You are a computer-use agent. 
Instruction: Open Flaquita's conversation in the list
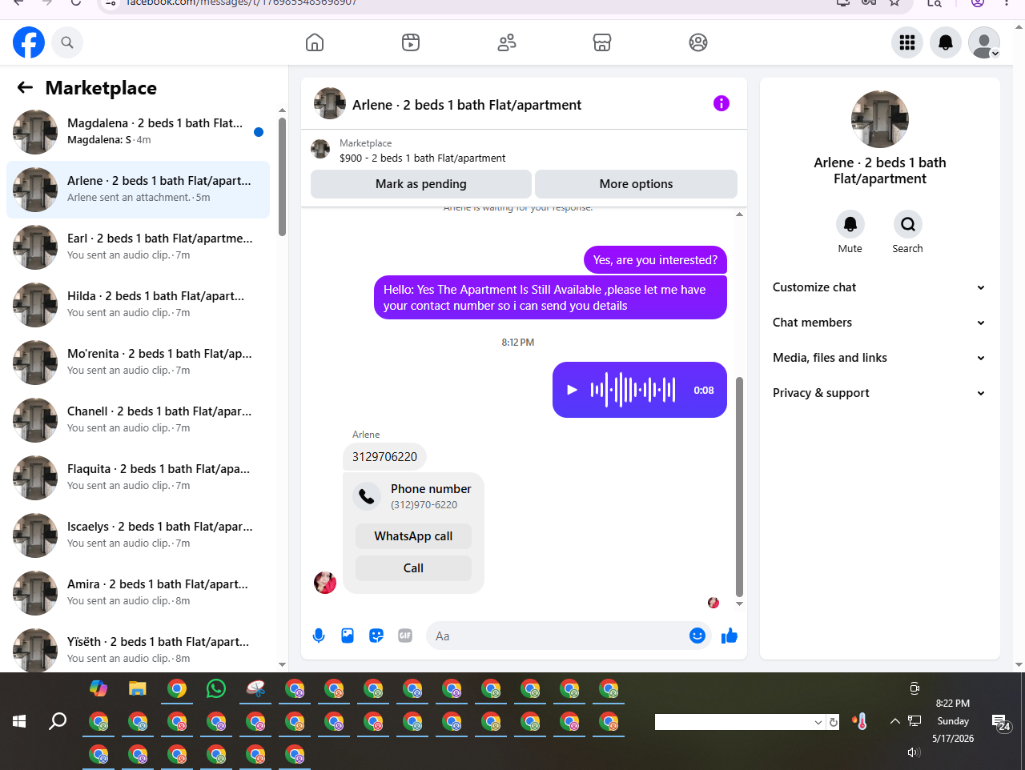click(x=138, y=478)
